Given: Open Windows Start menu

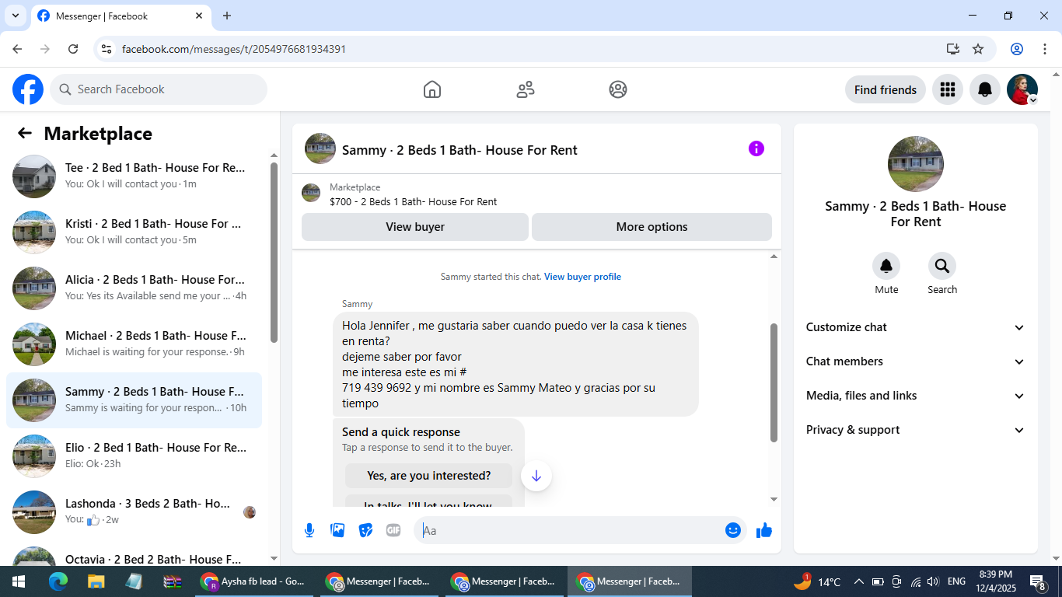Looking at the screenshot, I should [x=18, y=581].
